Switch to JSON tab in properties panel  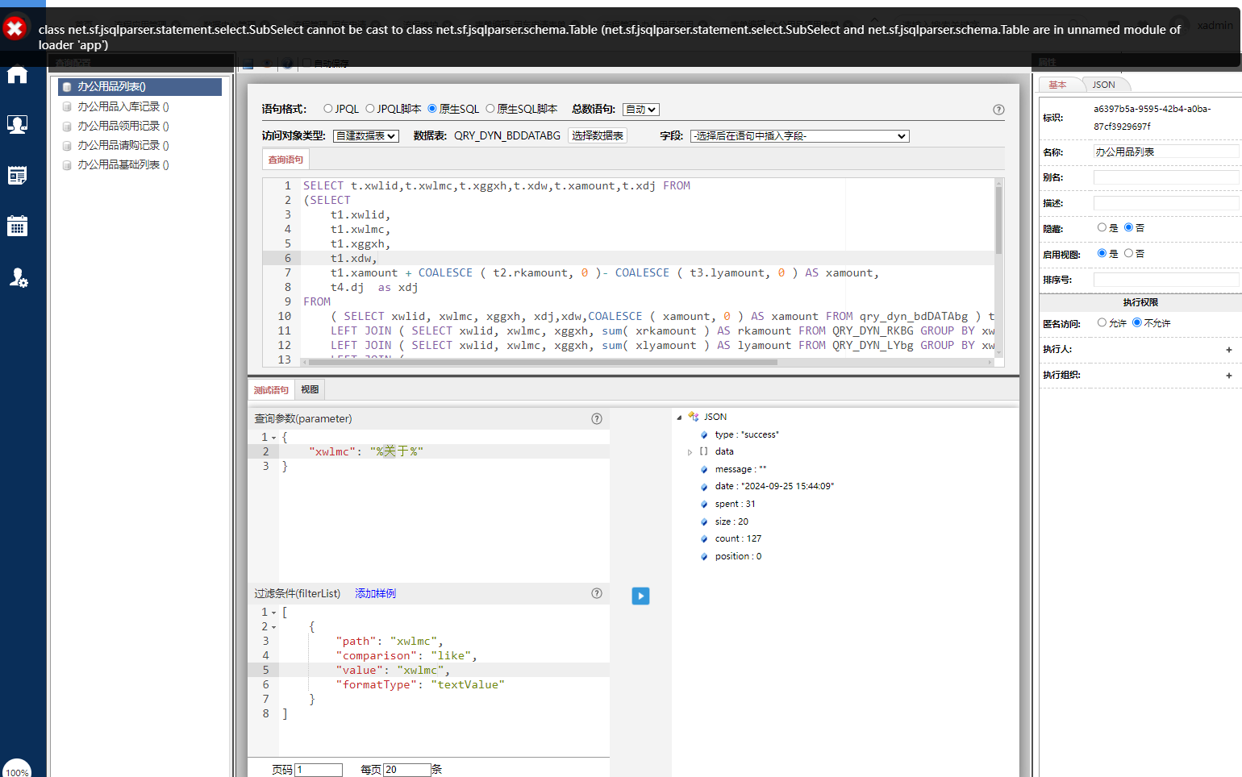(x=1103, y=85)
